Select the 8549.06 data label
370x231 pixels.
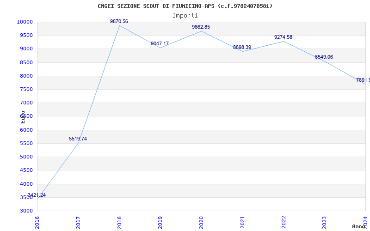pos(324,57)
